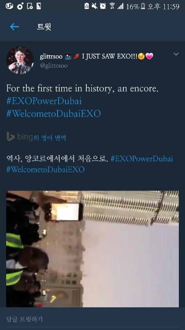Tap the muted sound status icon
The image size is (185, 330).
pos(95,6)
